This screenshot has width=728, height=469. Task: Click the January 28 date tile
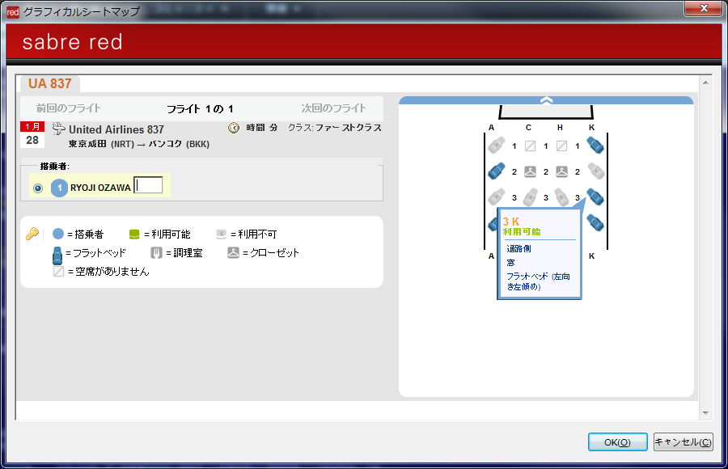32,135
